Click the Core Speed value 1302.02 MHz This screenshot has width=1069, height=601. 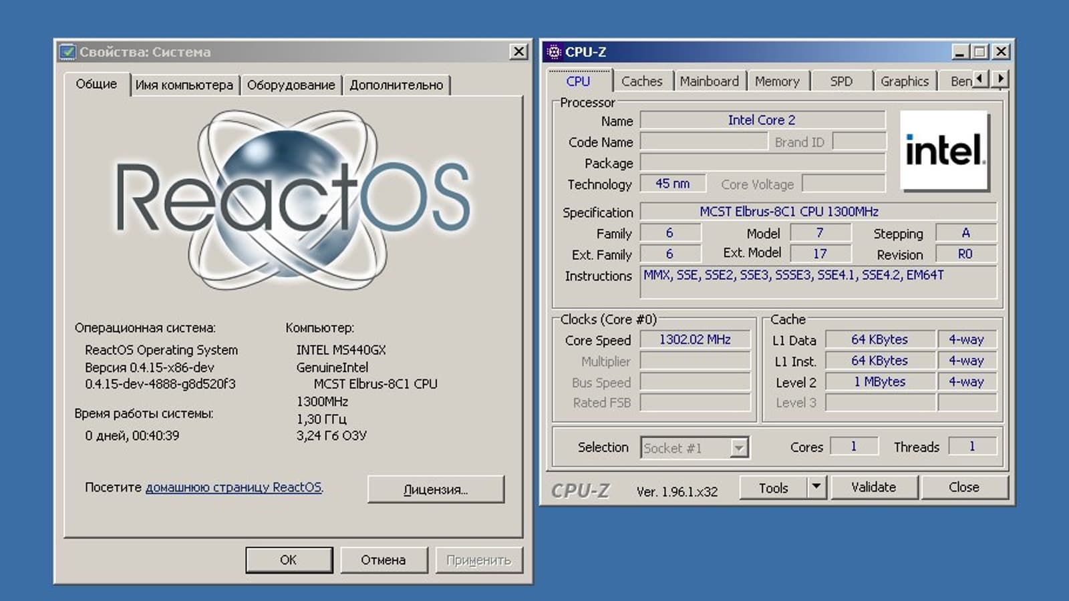(695, 339)
